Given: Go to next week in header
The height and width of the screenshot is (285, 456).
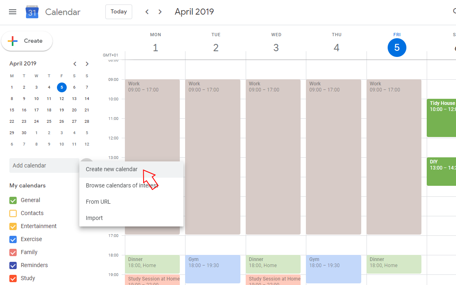Looking at the screenshot, I should (160, 12).
